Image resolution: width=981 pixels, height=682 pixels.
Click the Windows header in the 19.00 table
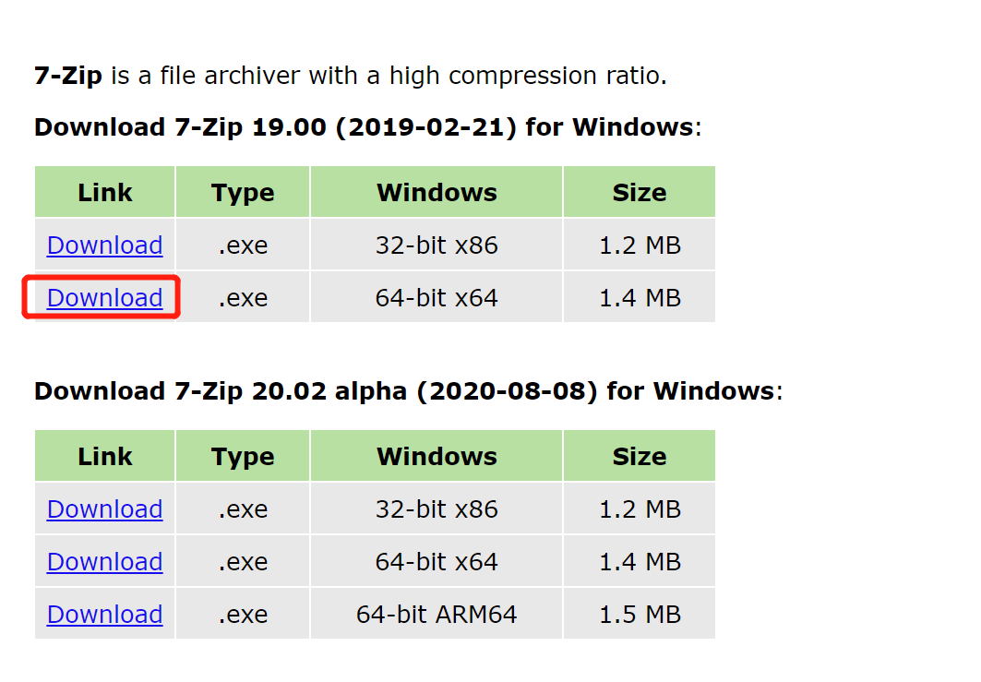[437, 193]
